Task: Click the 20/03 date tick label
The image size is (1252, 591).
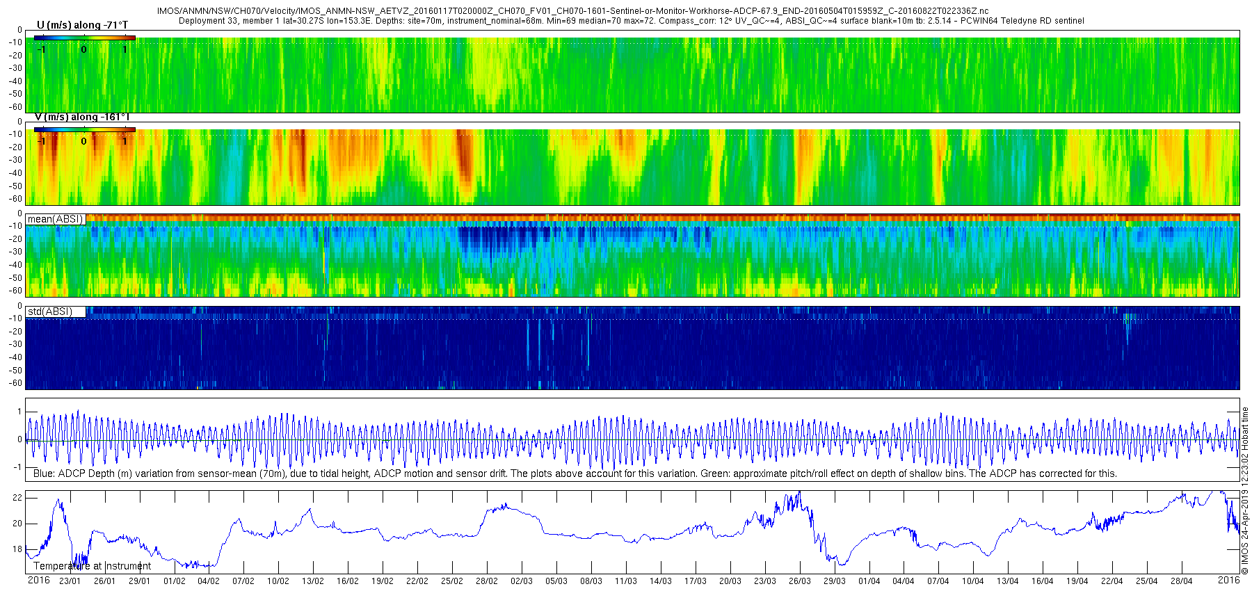Action: pos(730,581)
